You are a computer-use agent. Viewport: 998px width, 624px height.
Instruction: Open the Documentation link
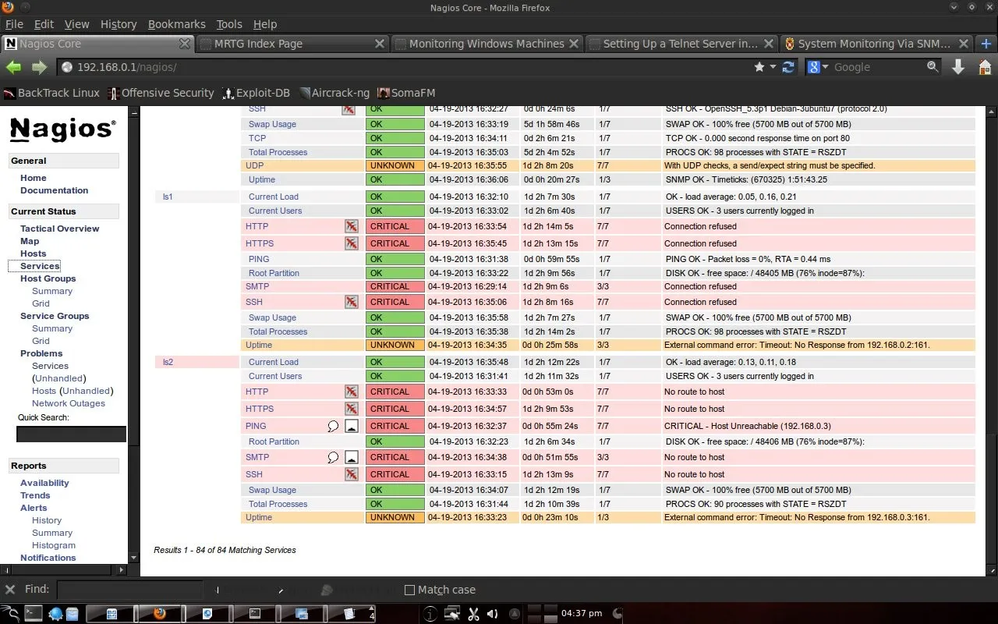coord(54,190)
